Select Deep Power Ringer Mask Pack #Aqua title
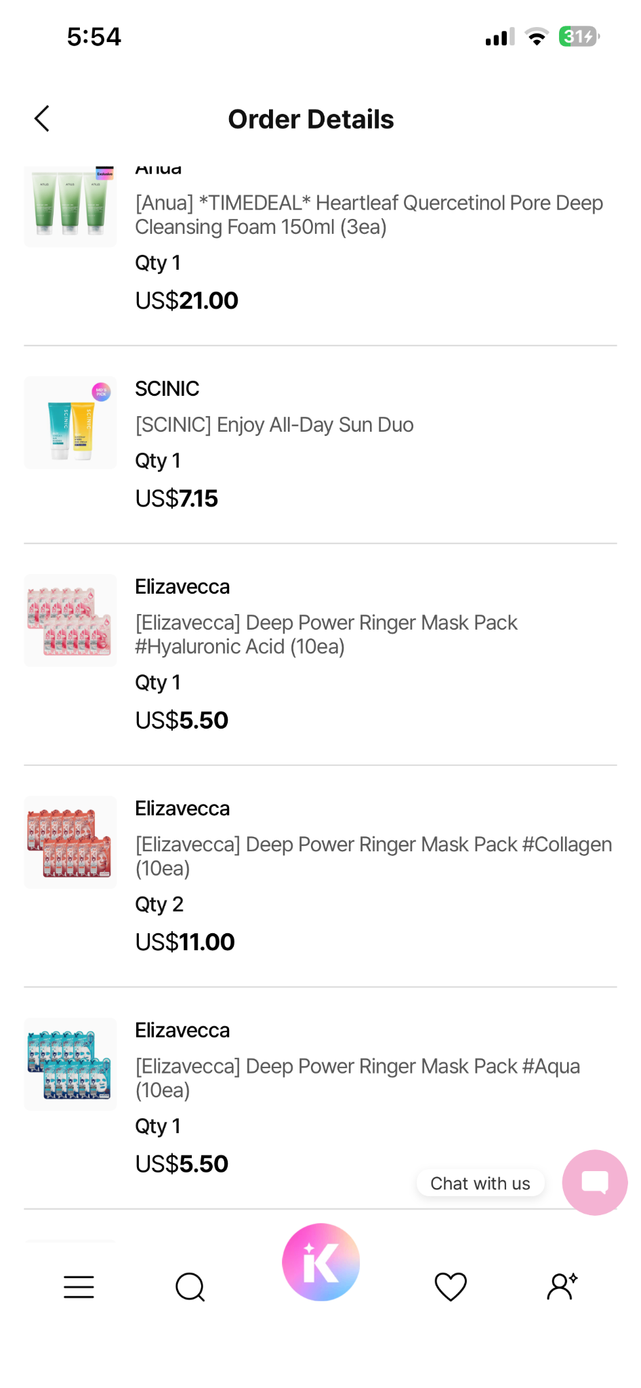The width and height of the screenshot is (641, 1388). [358, 1078]
